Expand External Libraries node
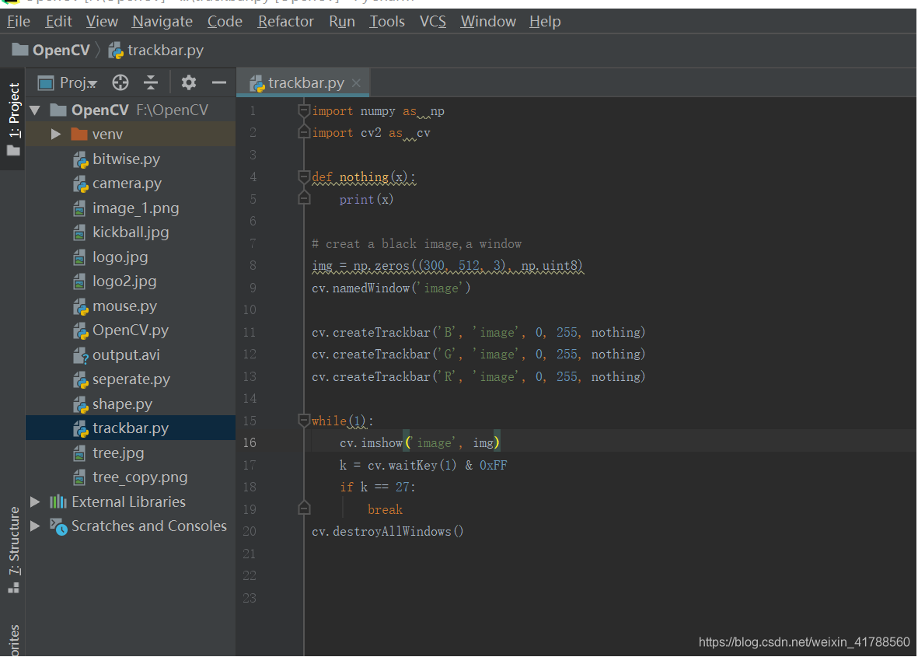 pos(35,501)
